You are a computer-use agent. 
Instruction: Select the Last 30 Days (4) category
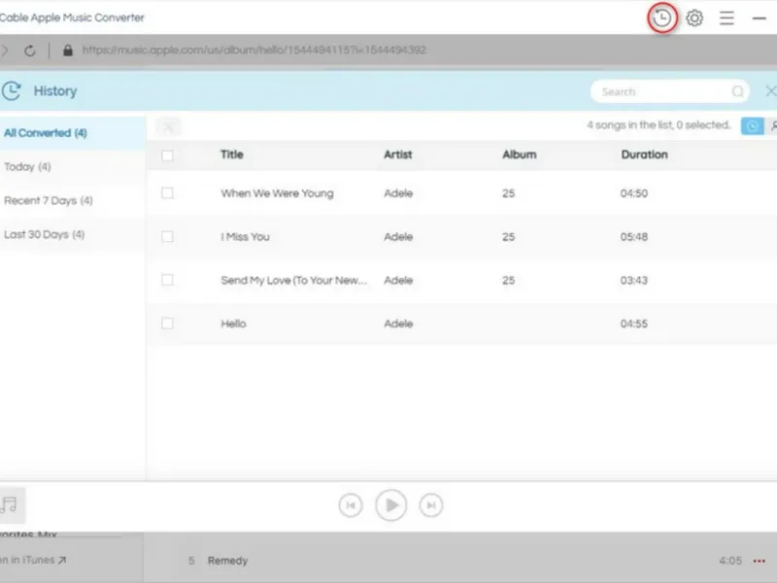click(72, 234)
